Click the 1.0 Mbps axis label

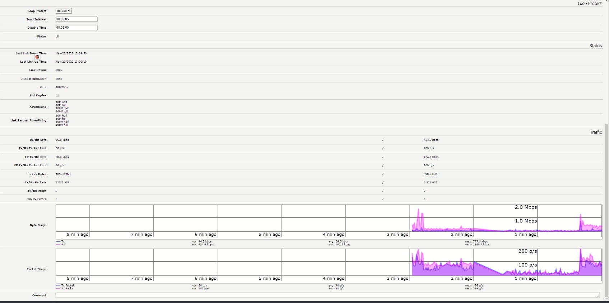click(x=526, y=221)
